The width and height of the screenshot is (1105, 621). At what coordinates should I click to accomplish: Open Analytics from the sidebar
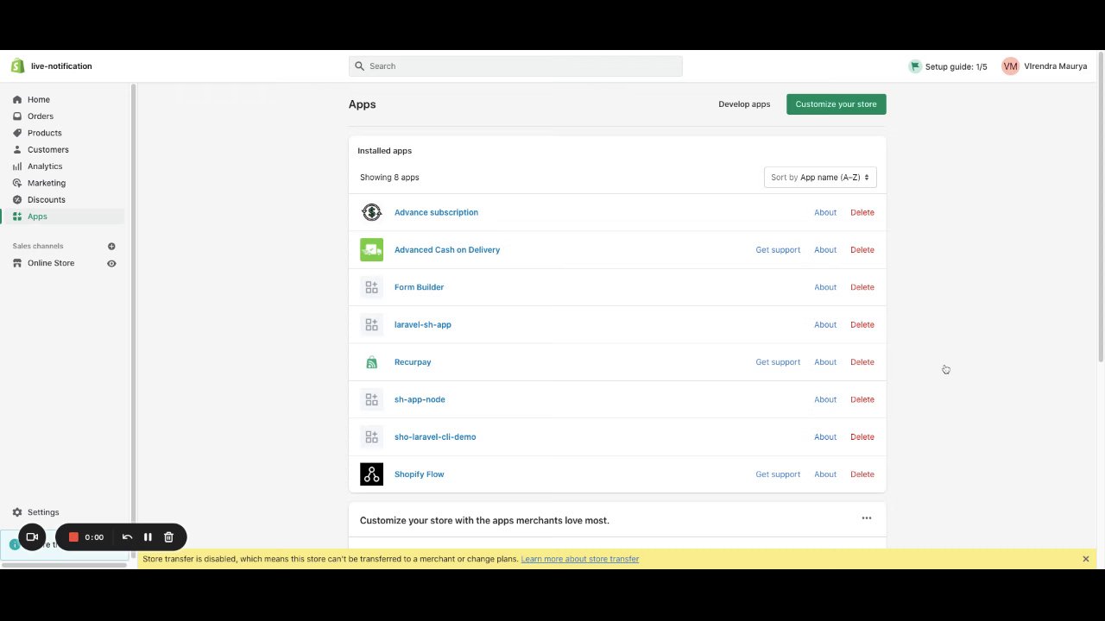[45, 166]
